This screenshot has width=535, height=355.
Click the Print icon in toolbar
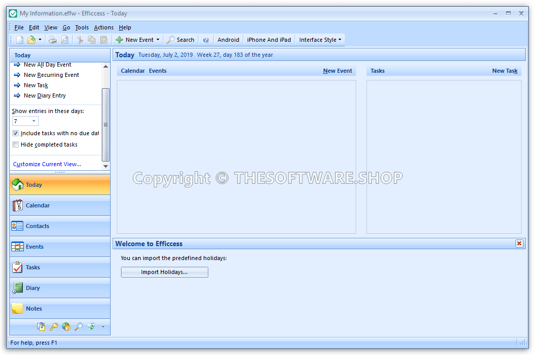tap(53, 40)
